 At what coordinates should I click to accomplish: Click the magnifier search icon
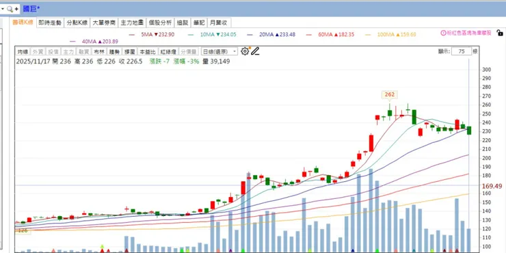[10, 9]
